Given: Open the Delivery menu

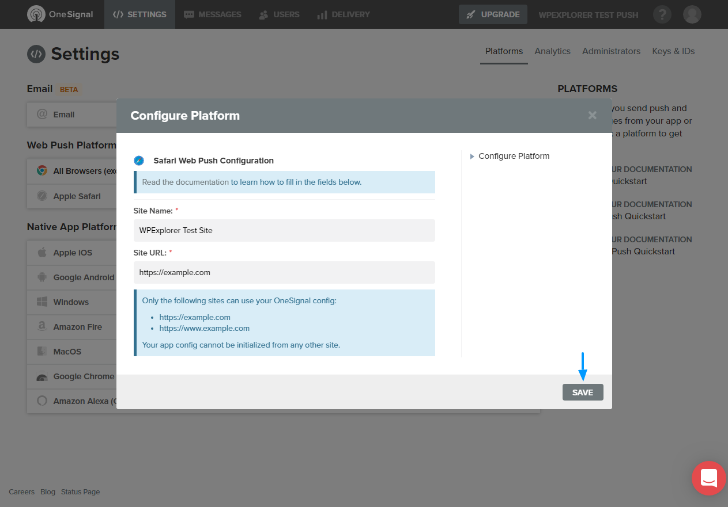Looking at the screenshot, I should coord(344,14).
